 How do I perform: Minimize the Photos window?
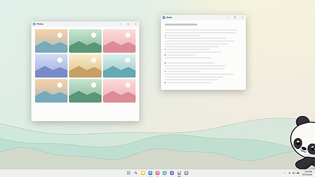point(121,24)
